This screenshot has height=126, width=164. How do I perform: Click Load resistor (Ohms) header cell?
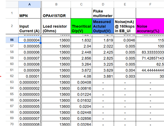pyautogui.click(x=56, y=26)
